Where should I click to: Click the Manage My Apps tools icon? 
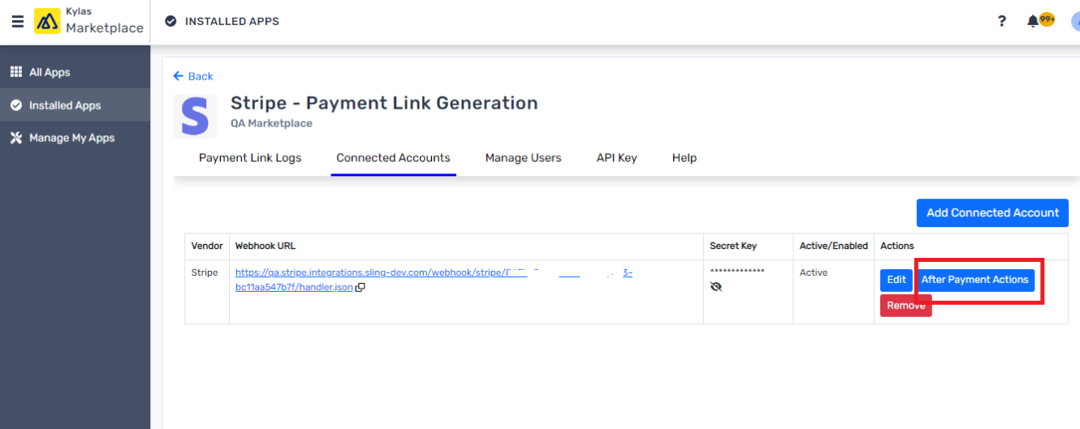click(15, 138)
